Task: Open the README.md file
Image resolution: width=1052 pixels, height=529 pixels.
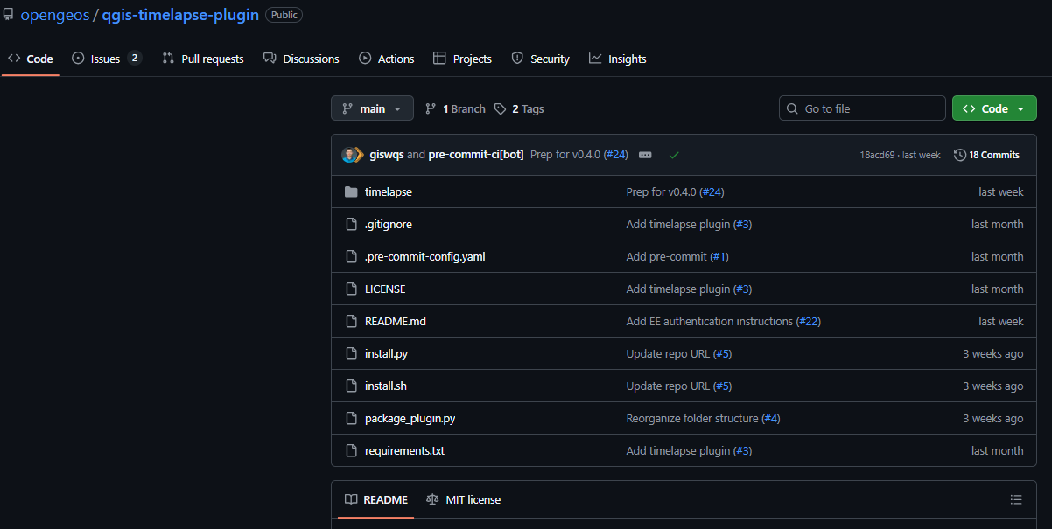Action: tap(395, 321)
